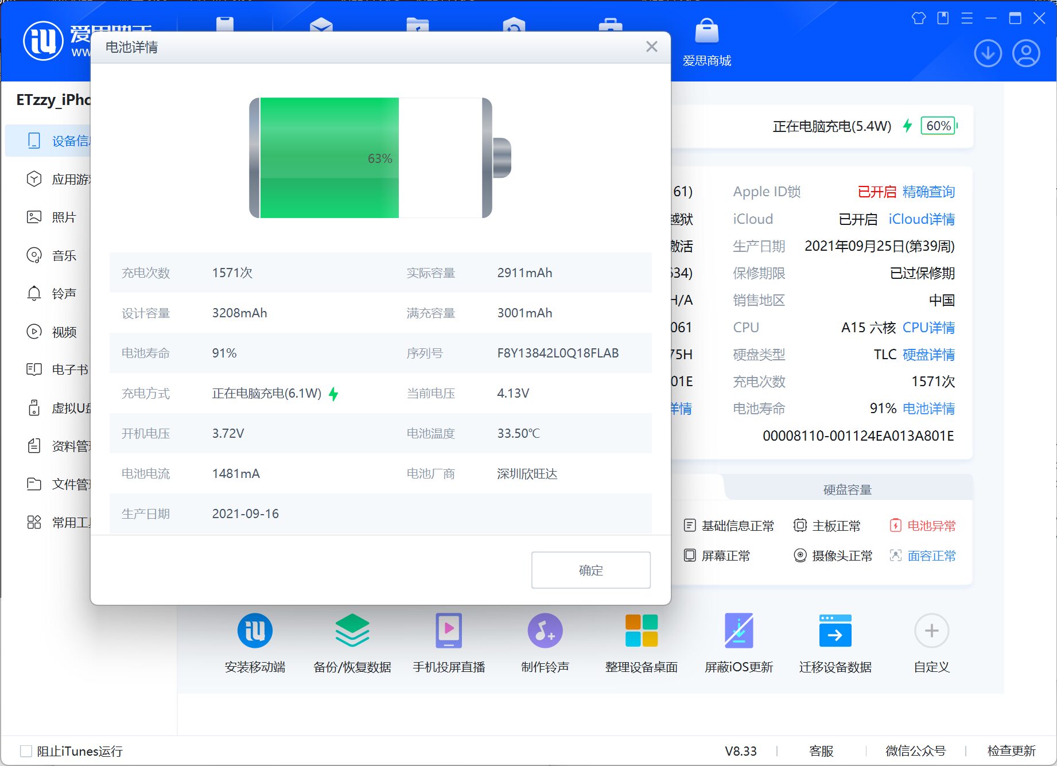Image resolution: width=1057 pixels, height=766 pixels.
Task: Click the 满充容量 value 3001mAh
Action: (524, 313)
